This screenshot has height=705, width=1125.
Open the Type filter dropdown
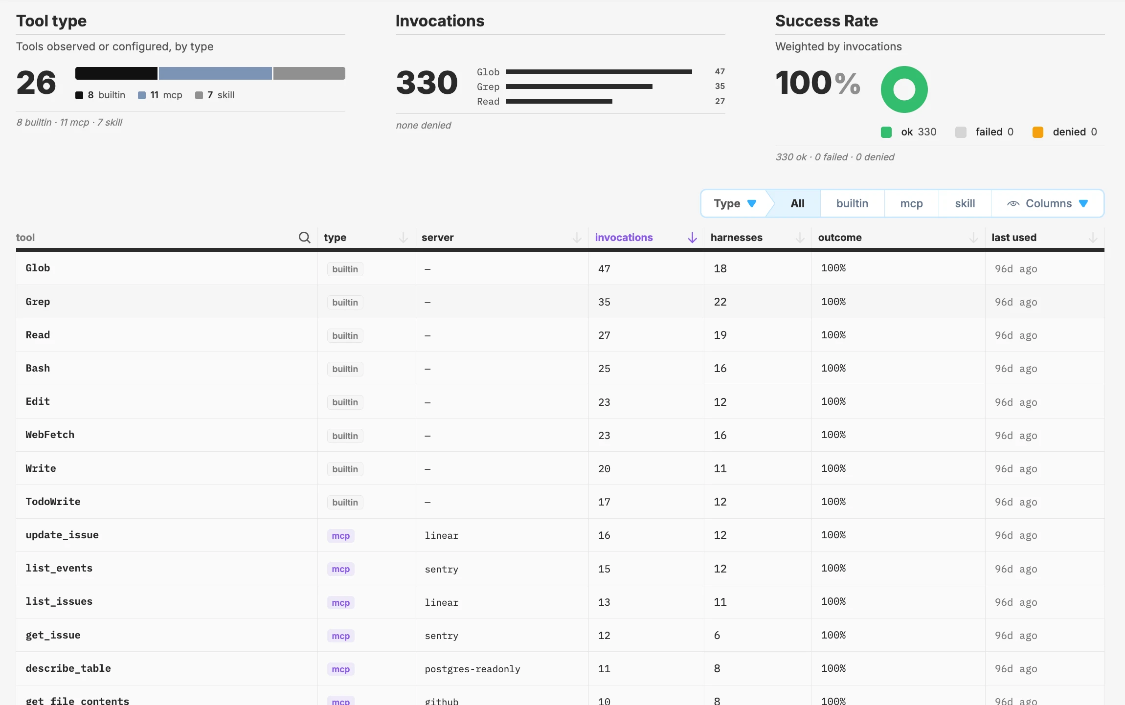click(x=735, y=203)
